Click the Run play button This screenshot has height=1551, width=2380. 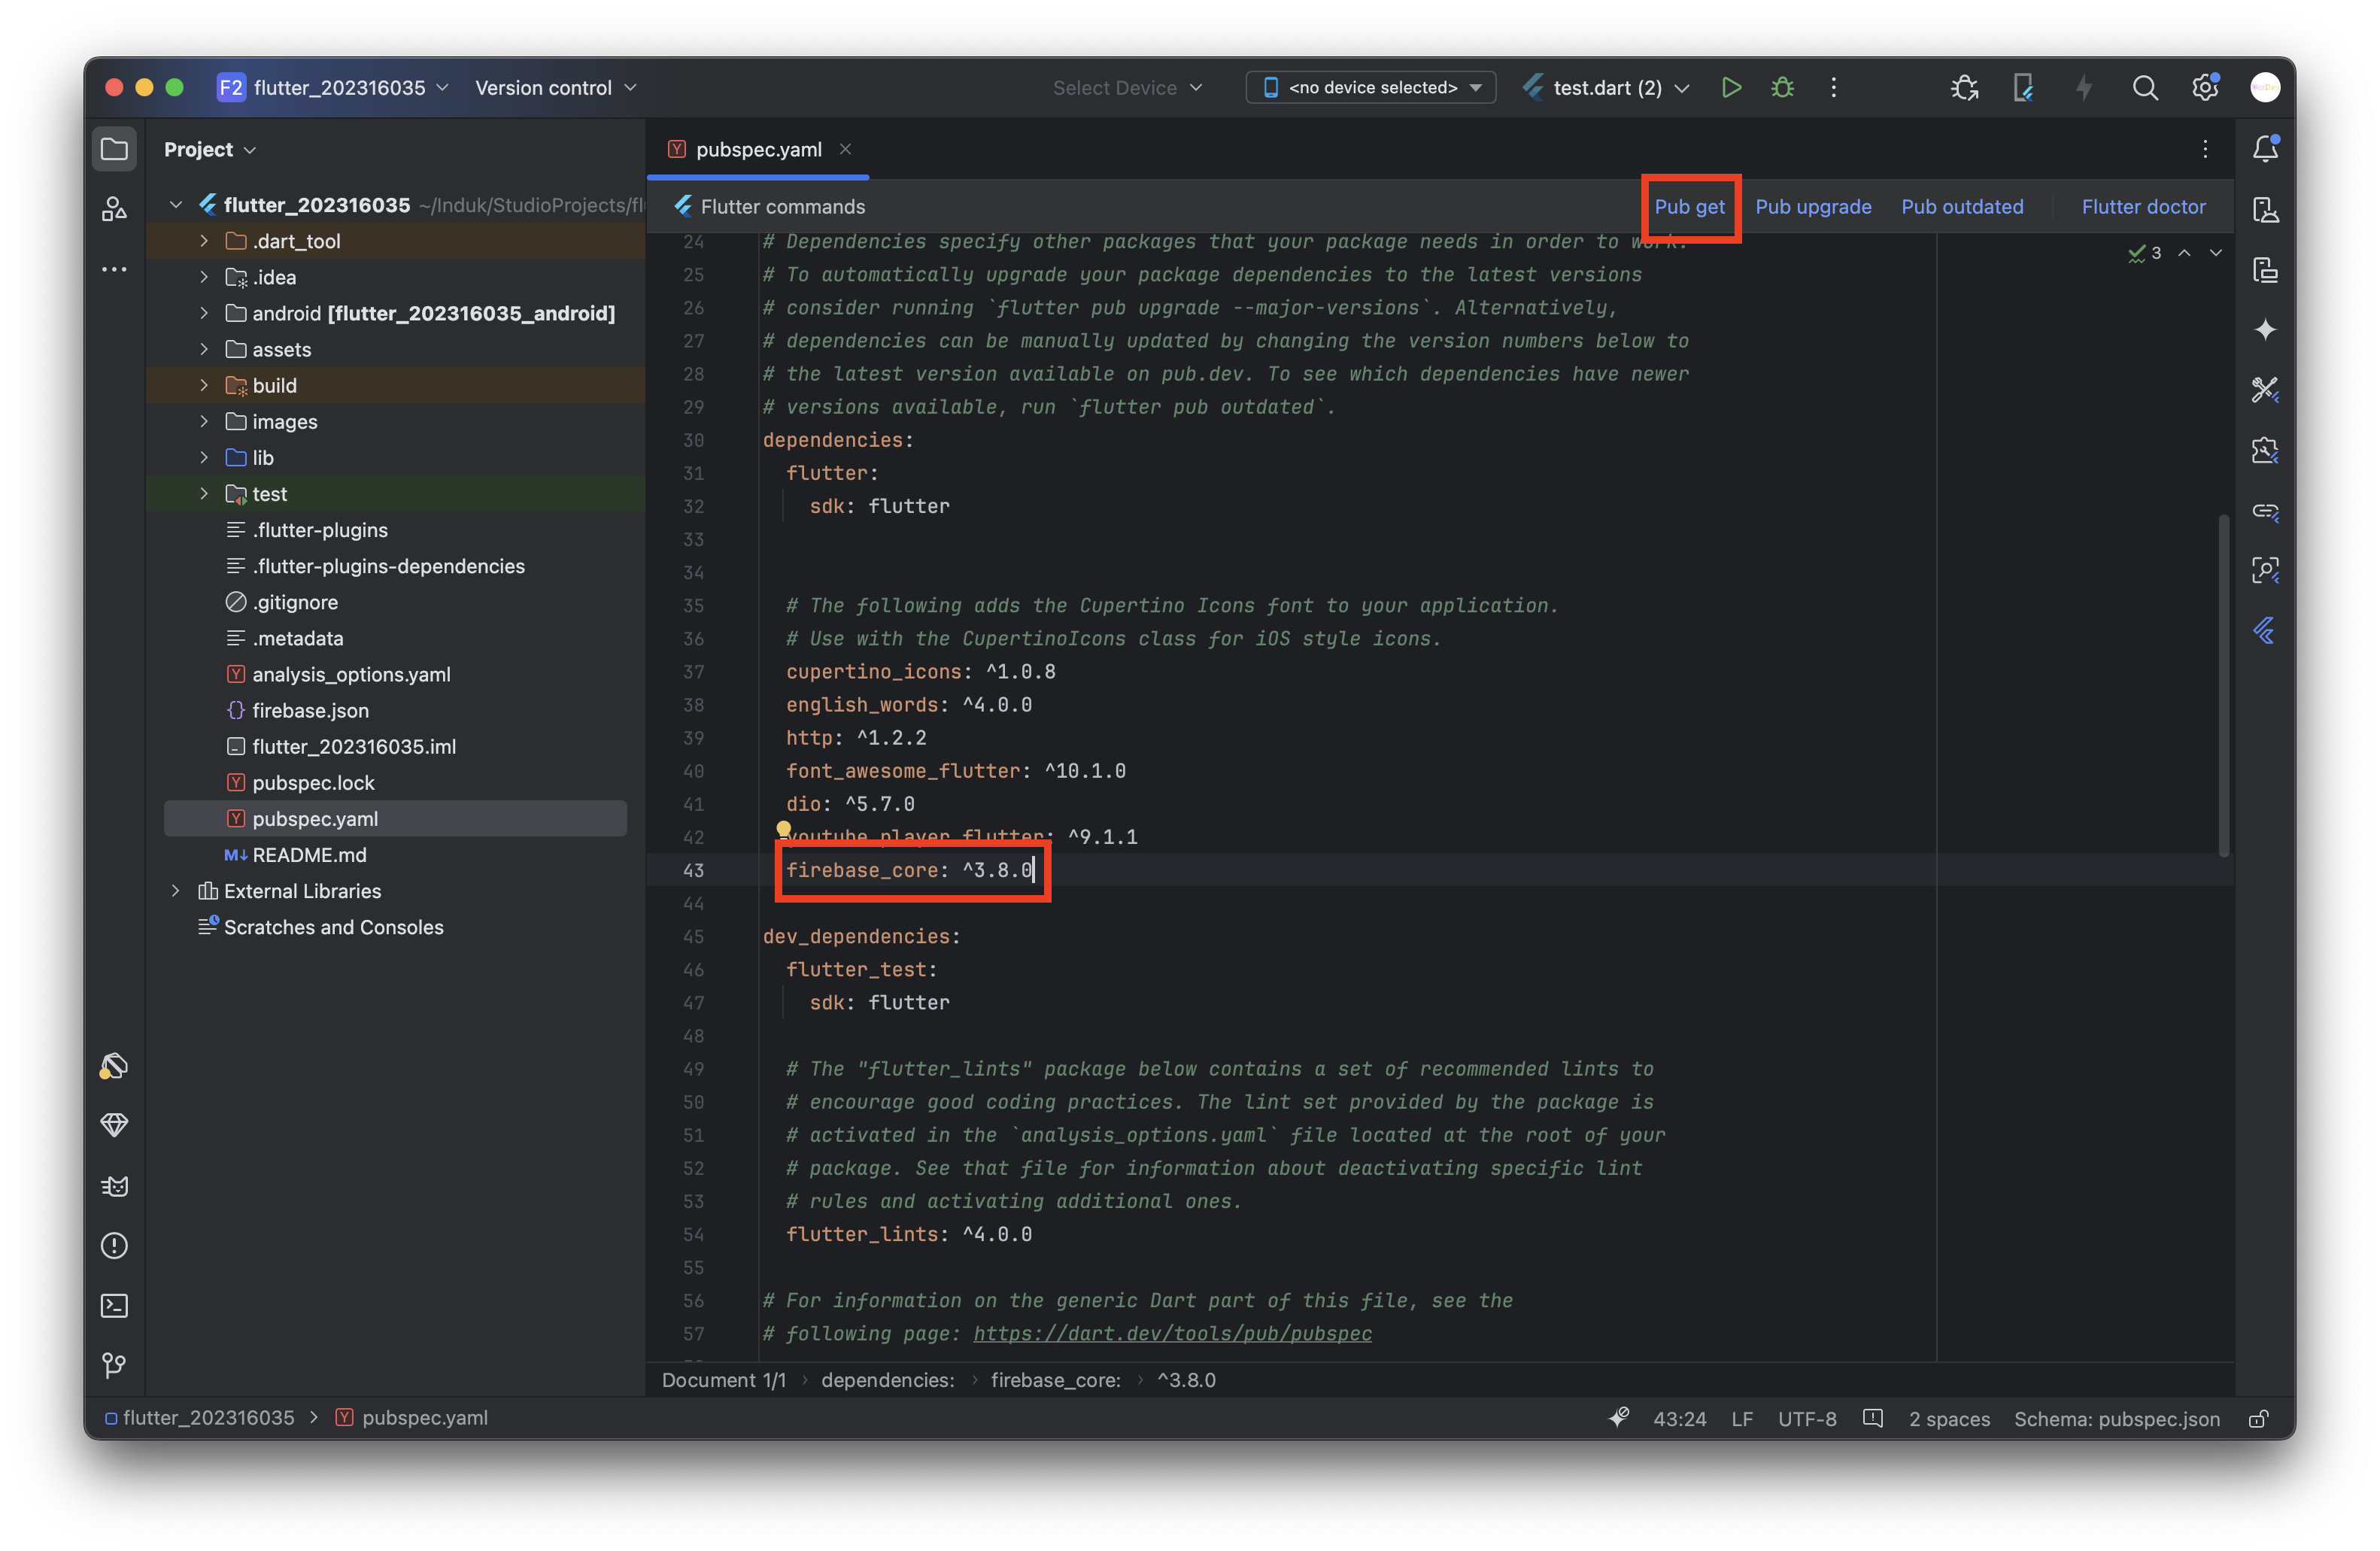point(1731,88)
